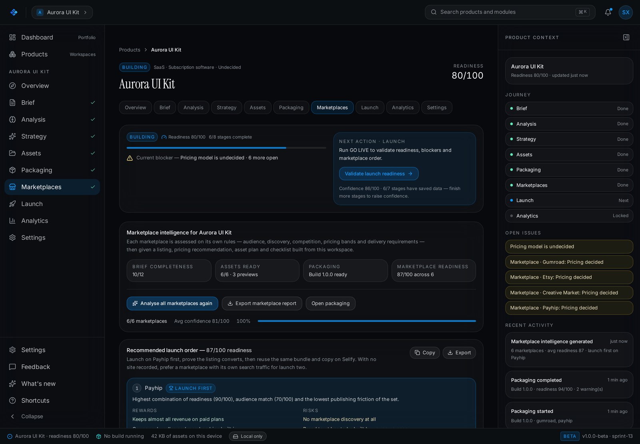
Task: Click the Local only status badge
Action: pos(248,436)
